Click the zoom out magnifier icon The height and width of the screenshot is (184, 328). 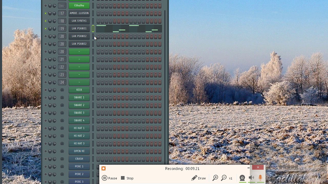pos(224,178)
